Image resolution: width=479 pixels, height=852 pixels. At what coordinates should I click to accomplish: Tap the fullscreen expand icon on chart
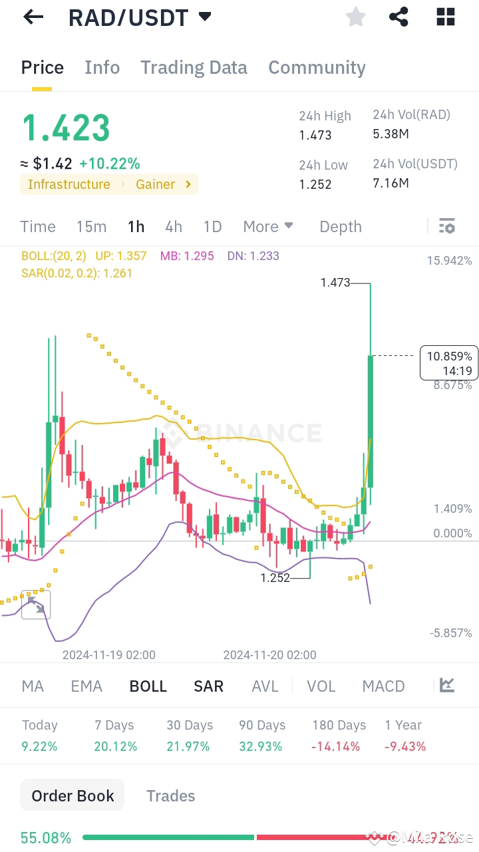35,604
